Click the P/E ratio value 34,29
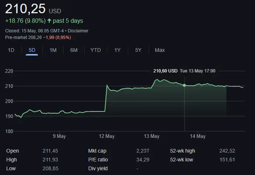 (x=143, y=160)
